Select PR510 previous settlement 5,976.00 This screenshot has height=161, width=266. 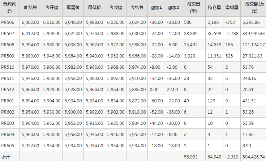30,67
